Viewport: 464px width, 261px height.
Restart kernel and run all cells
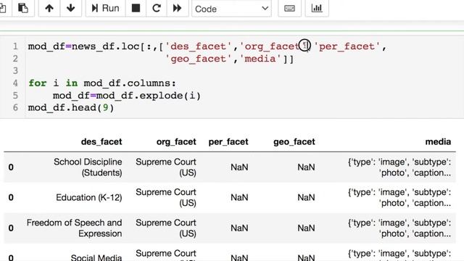[x=177, y=8]
